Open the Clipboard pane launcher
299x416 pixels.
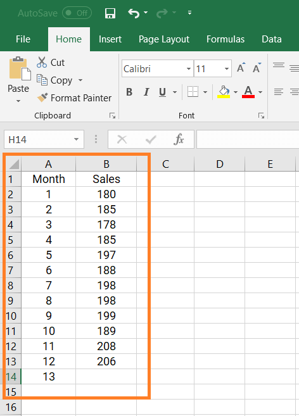coord(112,116)
